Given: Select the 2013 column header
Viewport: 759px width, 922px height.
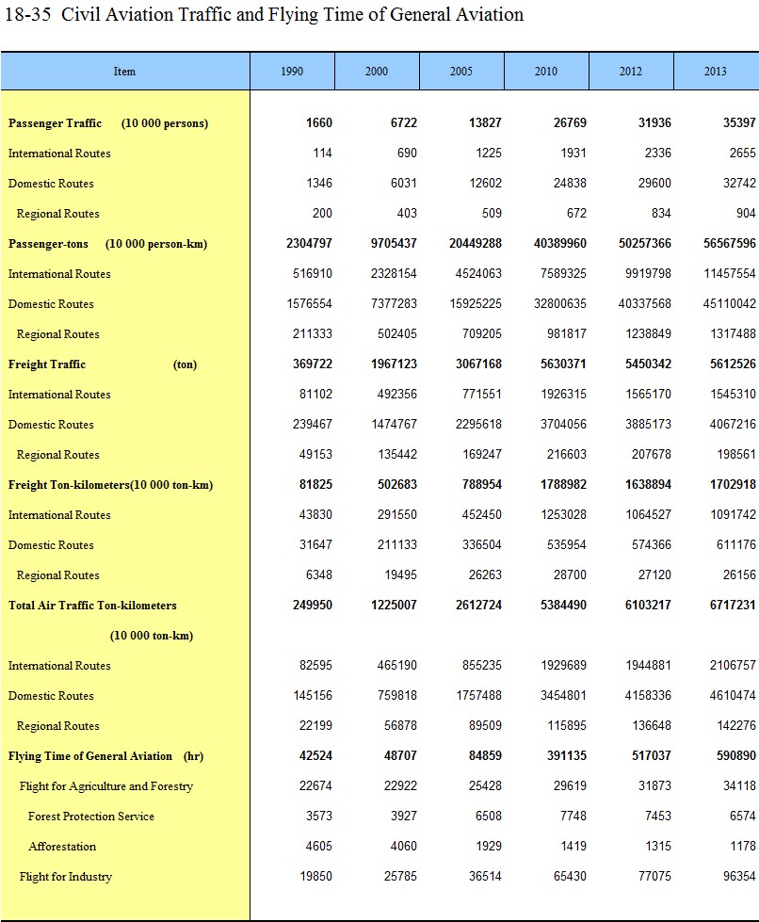Looking at the screenshot, I should pyautogui.click(x=715, y=72).
